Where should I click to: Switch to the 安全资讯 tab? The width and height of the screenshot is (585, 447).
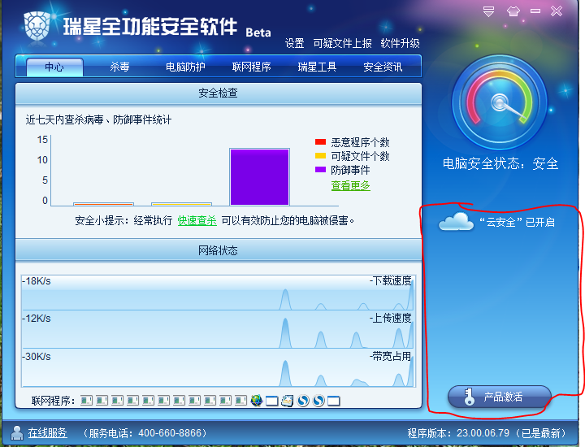coord(383,67)
